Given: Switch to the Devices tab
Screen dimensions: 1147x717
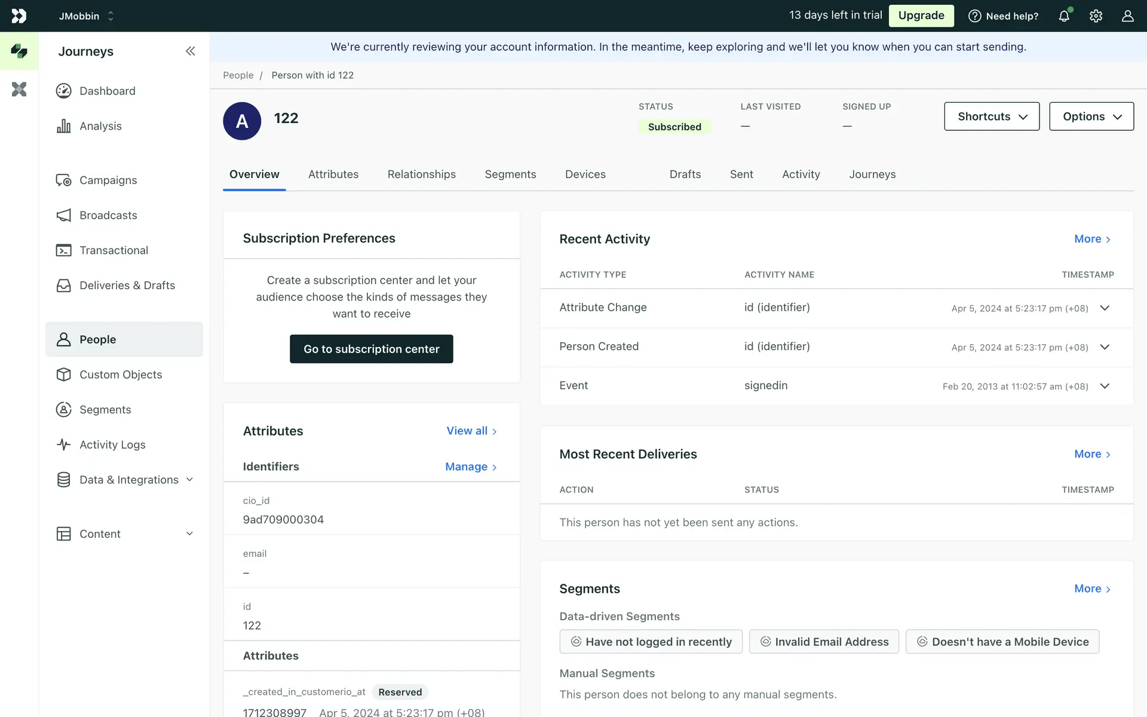Looking at the screenshot, I should 585,174.
